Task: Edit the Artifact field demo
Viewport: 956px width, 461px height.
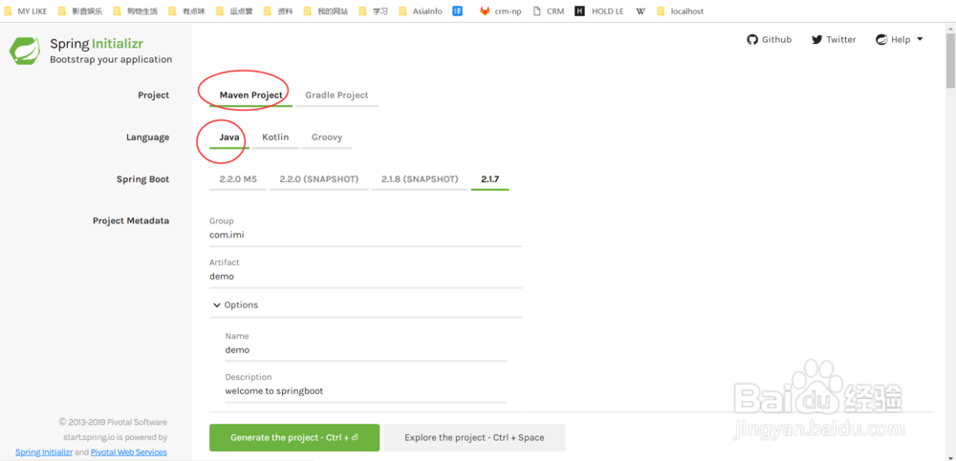Action: pyautogui.click(x=366, y=276)
